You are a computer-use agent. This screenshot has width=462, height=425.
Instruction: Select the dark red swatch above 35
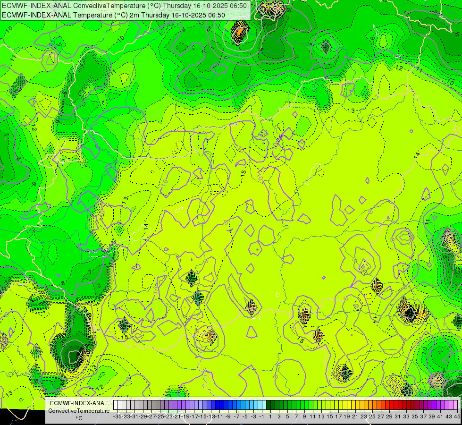tap(413, 405)
